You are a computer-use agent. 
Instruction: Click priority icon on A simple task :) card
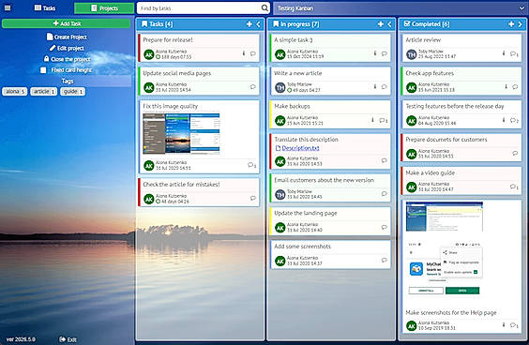coord(375,53)
